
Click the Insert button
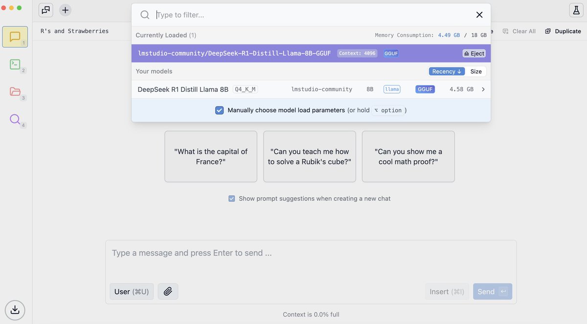point(447,291)
